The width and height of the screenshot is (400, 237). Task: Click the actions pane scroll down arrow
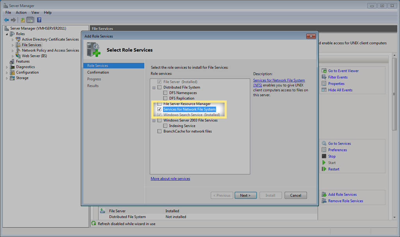point(395,217)
